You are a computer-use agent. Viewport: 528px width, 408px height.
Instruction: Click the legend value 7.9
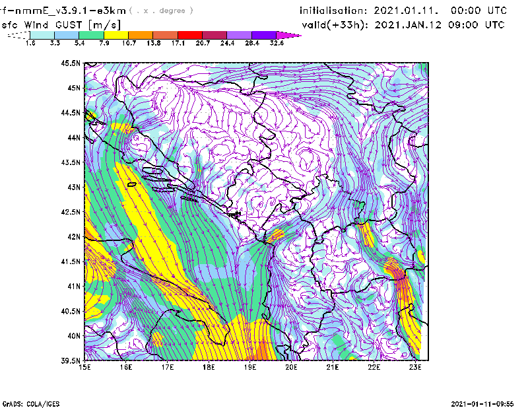(x=104, y=43)
